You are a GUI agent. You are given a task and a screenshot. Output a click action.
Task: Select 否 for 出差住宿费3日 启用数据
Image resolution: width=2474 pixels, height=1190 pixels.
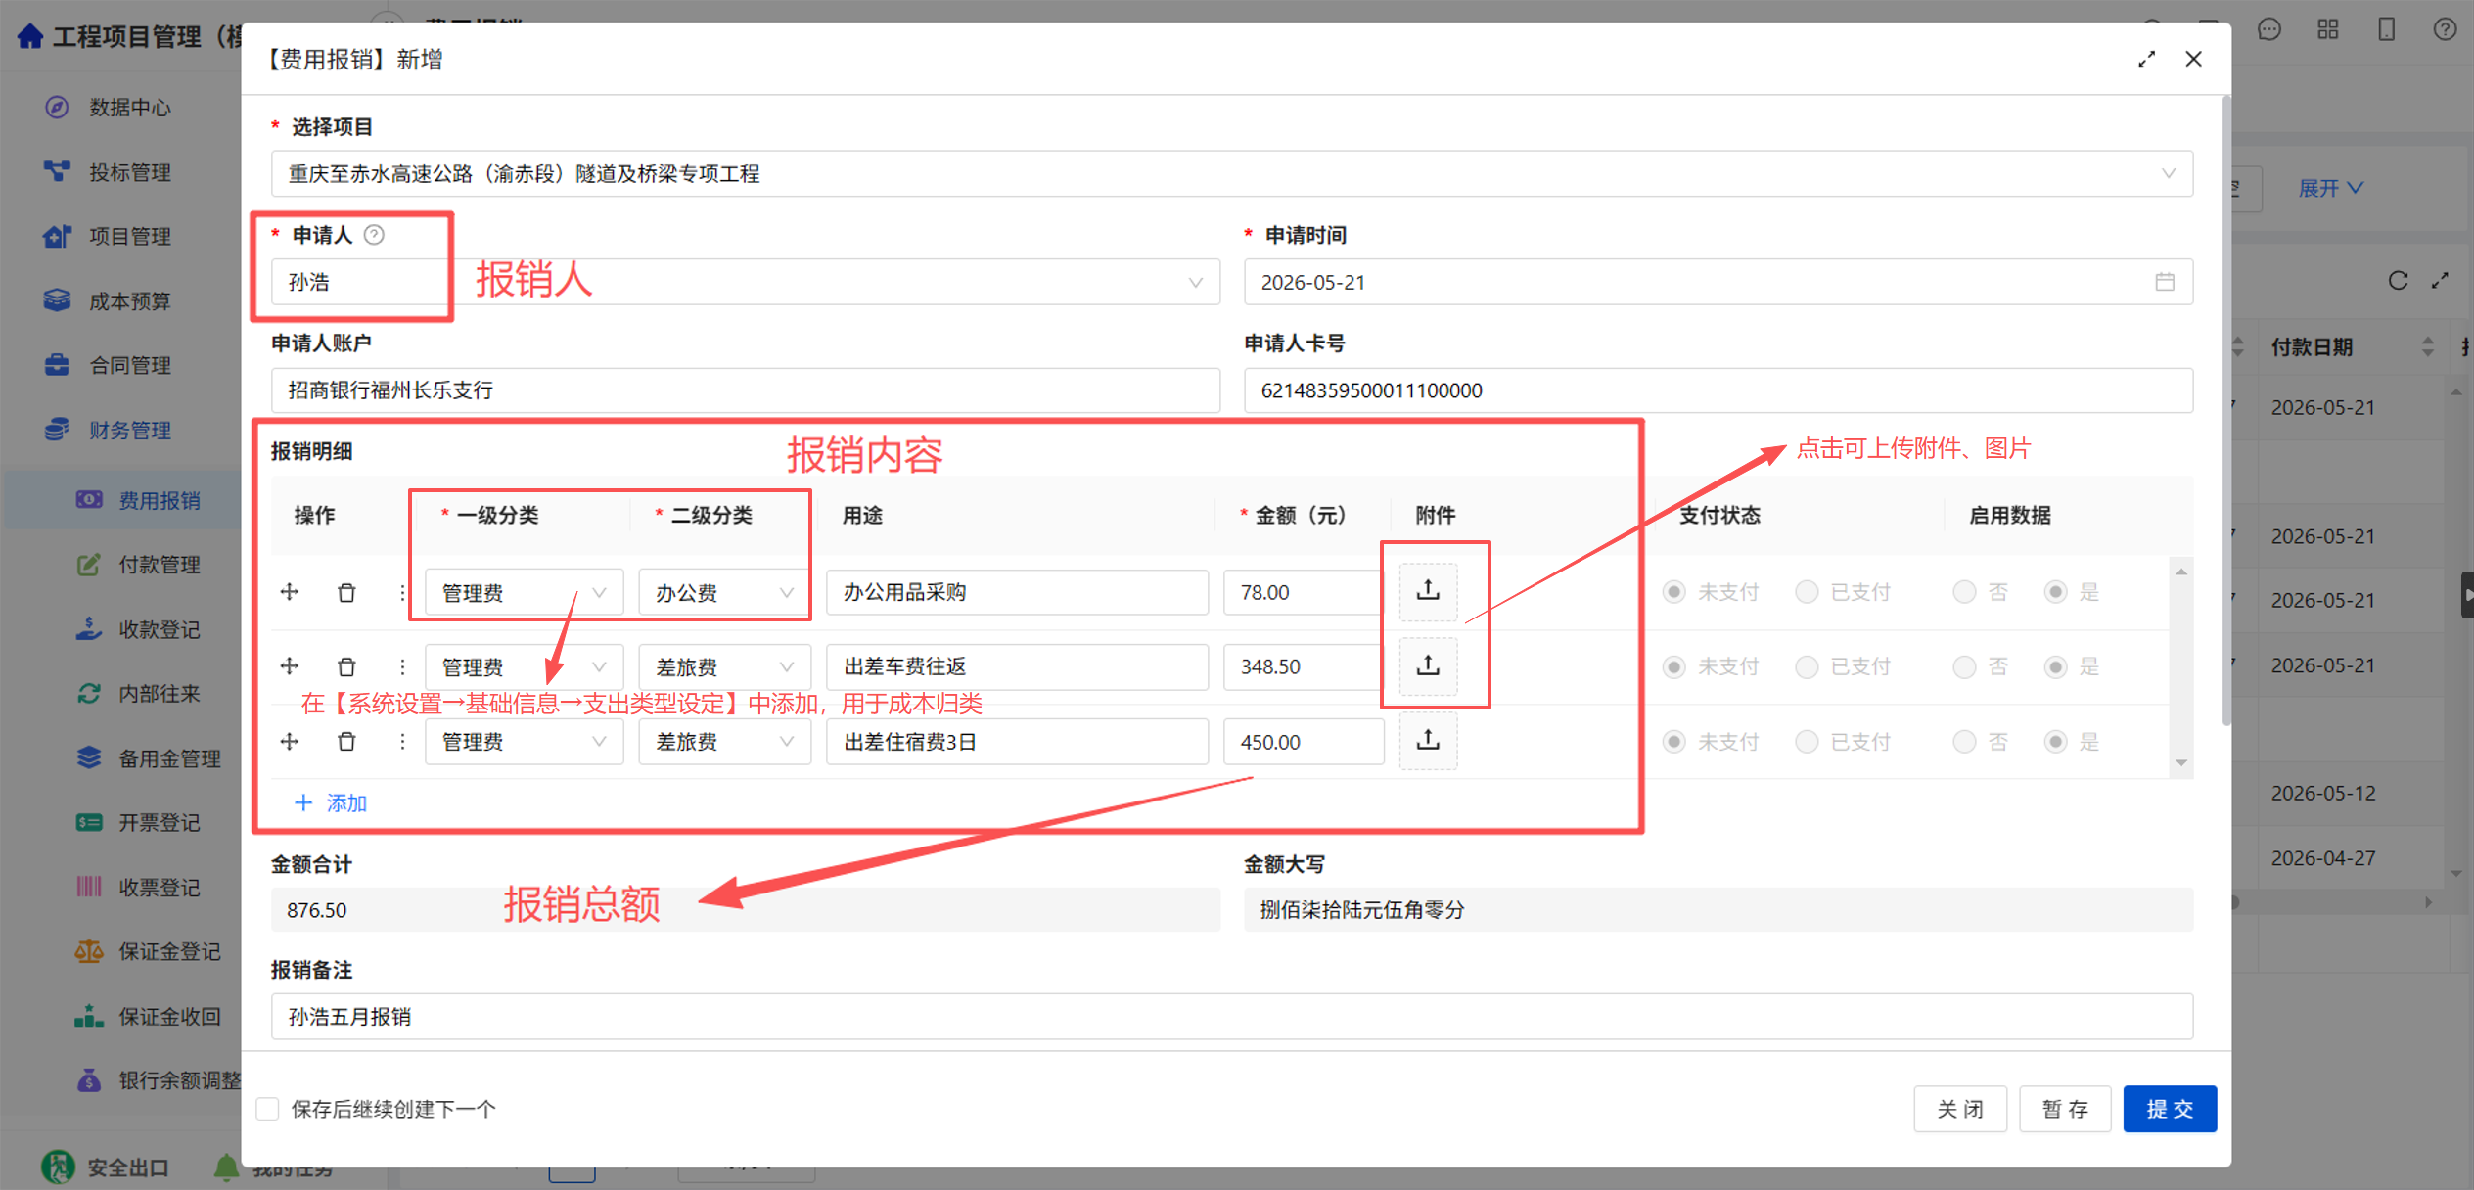point(1964,741)
